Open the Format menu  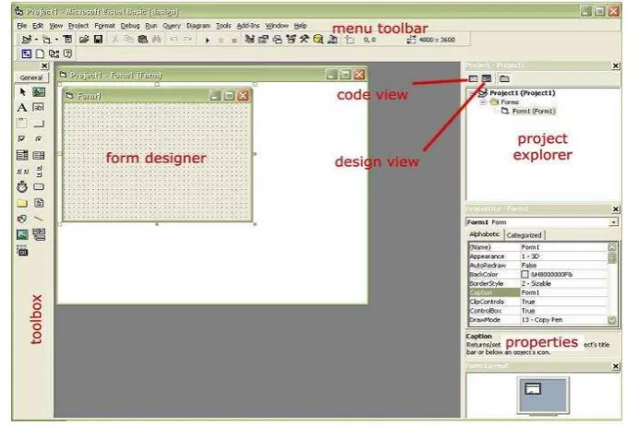[104, 26]
